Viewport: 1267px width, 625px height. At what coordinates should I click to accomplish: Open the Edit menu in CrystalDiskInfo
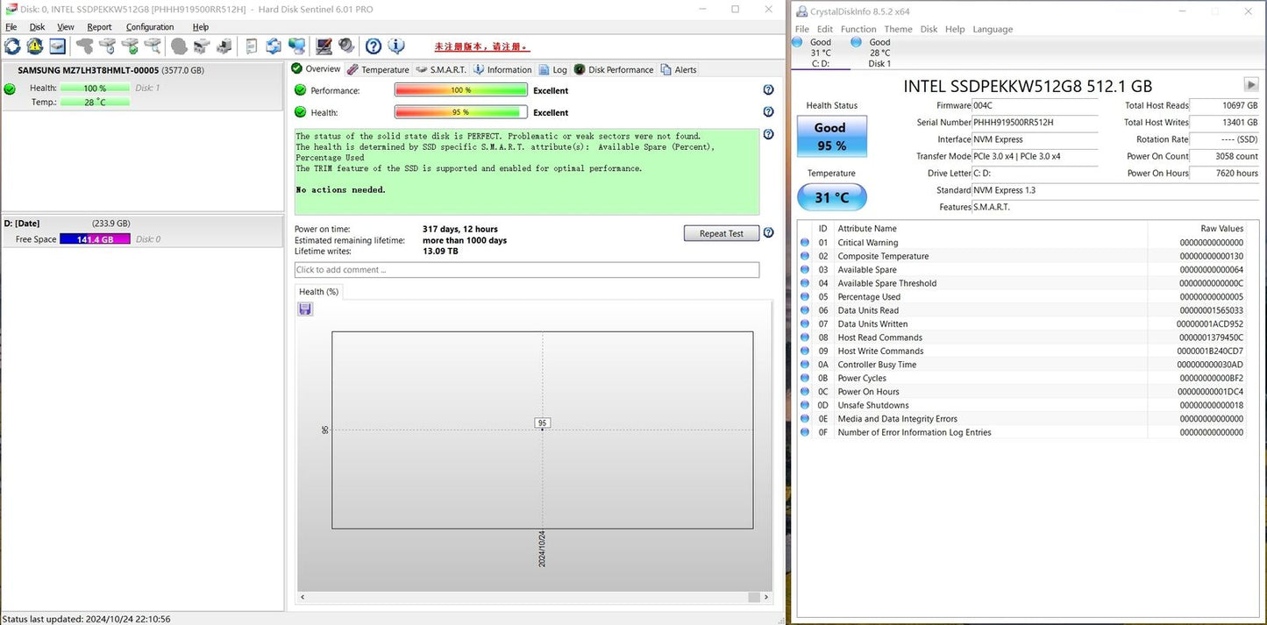coord(825,29)
